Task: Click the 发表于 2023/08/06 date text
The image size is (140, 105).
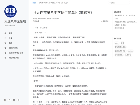Action: [39, 19]
